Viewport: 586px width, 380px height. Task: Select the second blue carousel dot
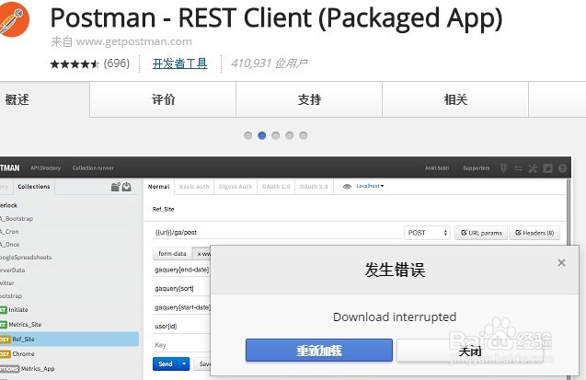click(x=262, y=135)
